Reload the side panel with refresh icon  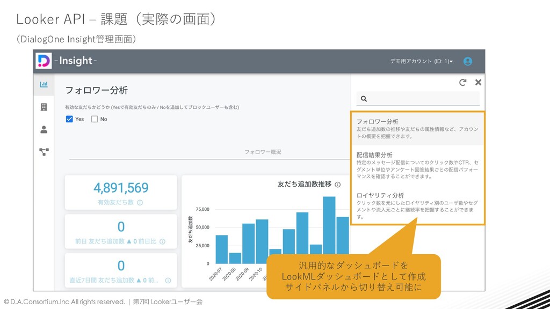click(x=462, y=82)
